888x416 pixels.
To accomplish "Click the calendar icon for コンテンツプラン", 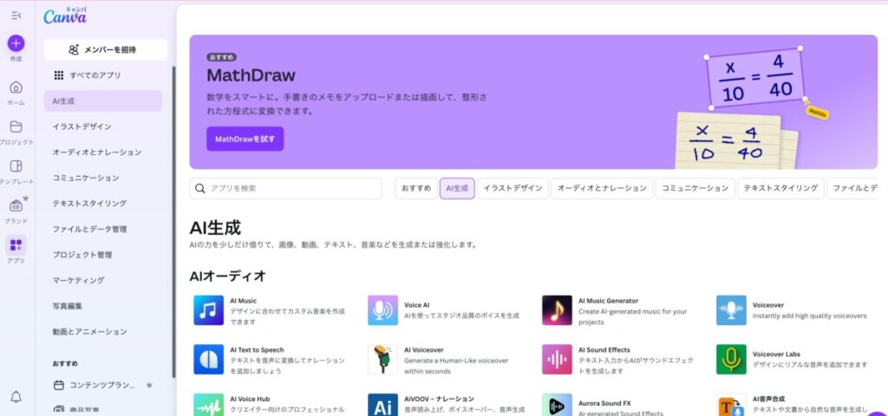I will [x=59, y=385].
